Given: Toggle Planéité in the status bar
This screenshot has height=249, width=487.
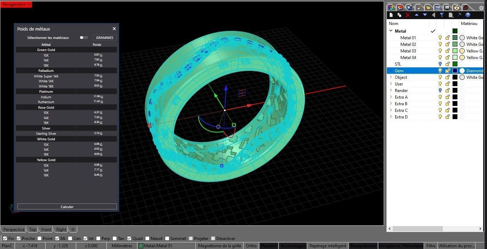Looking at the screenshot, I should [x=269, y=246].
